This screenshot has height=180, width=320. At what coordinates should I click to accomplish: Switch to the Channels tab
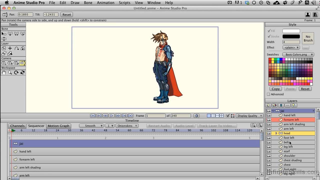(17, 126)
